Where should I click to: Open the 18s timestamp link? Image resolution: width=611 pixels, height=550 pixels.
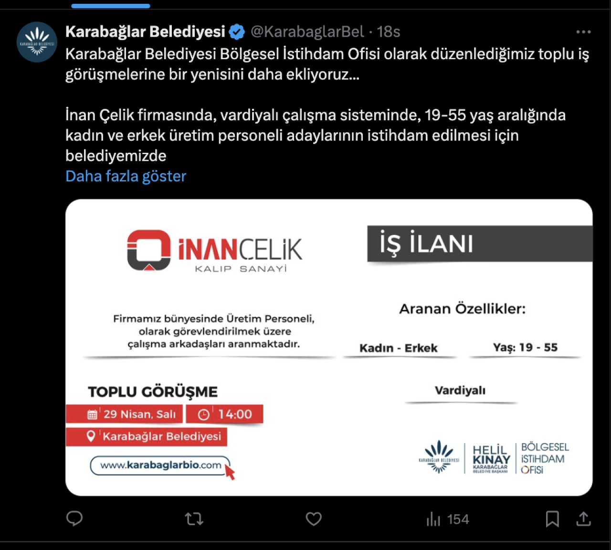[389, 32]
